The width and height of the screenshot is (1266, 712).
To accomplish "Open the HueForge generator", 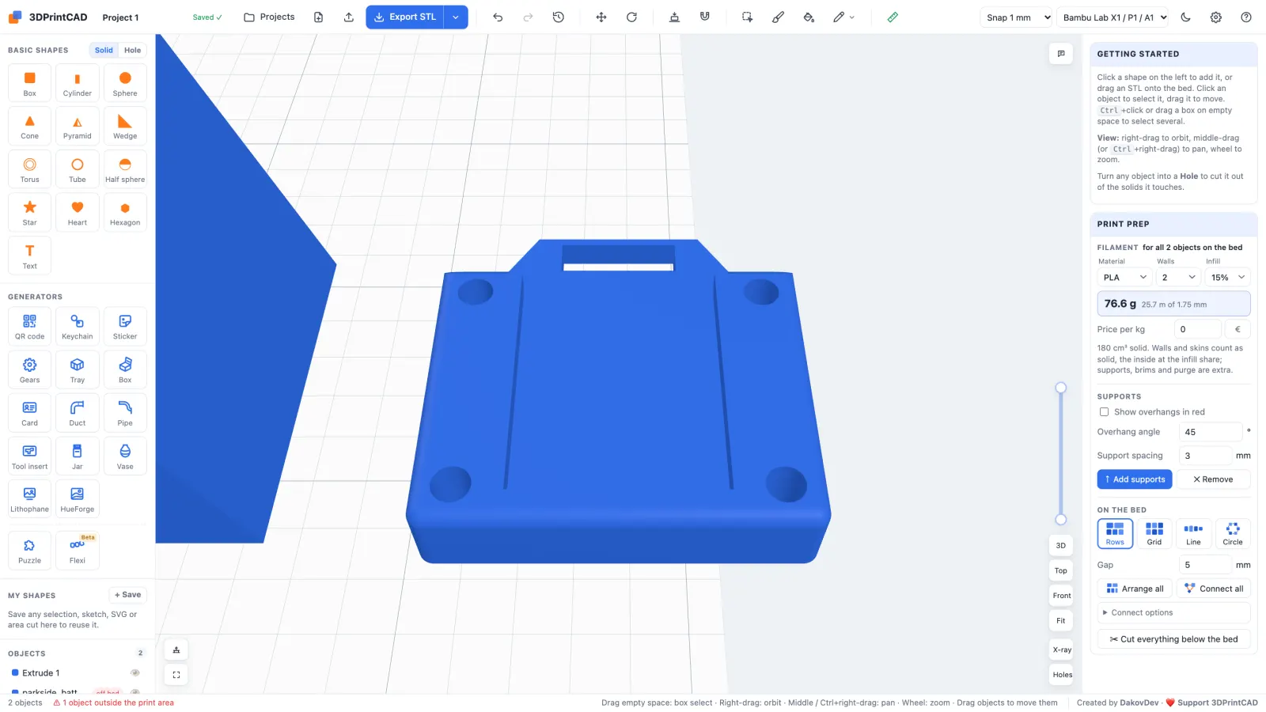I will (78, 499).
